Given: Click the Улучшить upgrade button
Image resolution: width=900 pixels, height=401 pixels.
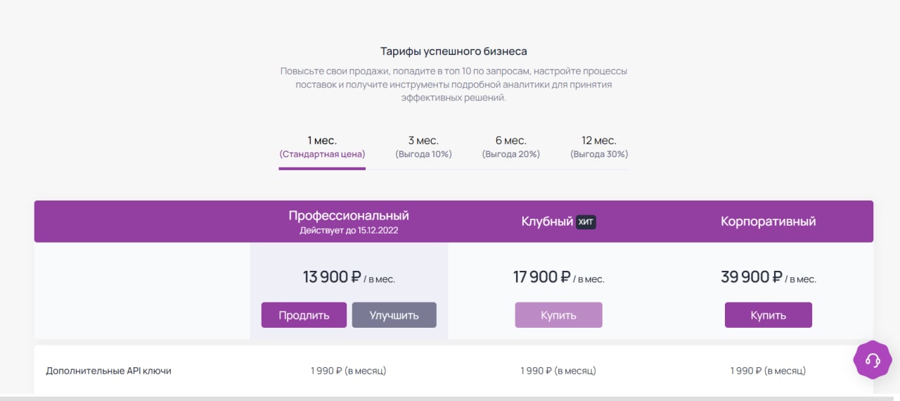Looking at the screenshot, I should pos(394,315).
